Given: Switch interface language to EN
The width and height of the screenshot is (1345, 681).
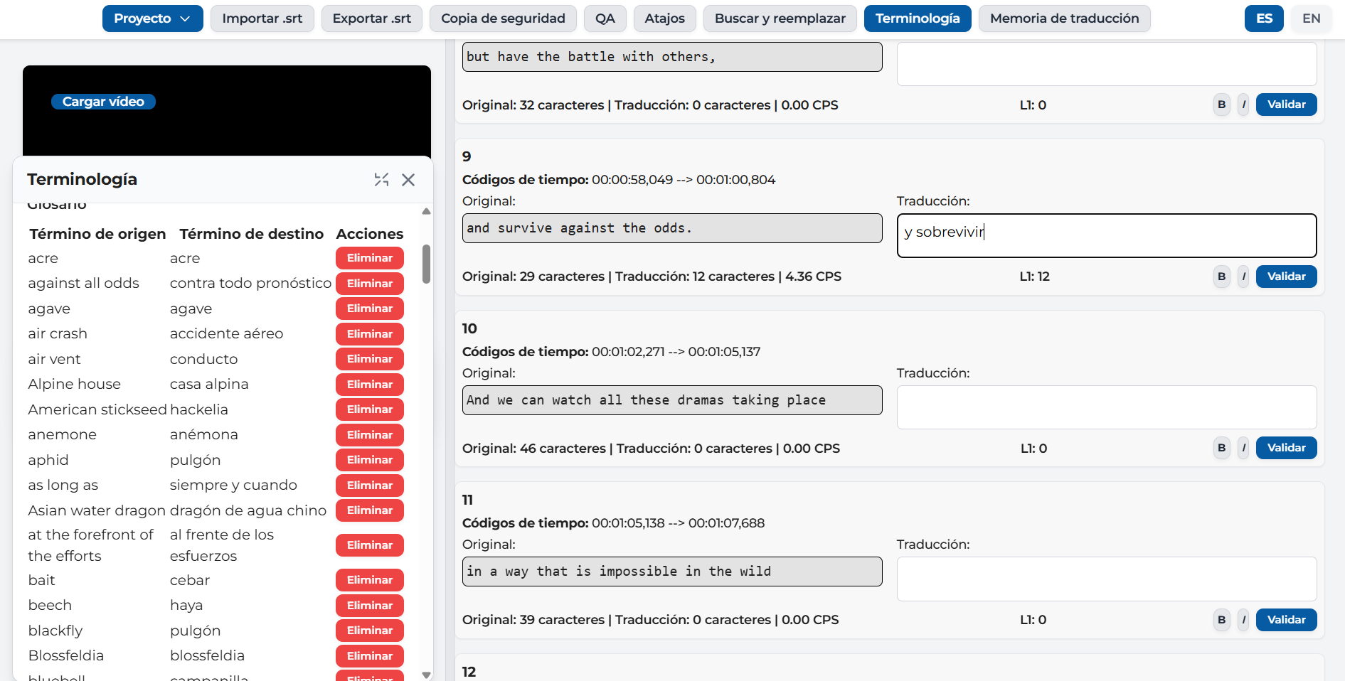Looking at the screenshot, I should click(x=1311, y=18).
